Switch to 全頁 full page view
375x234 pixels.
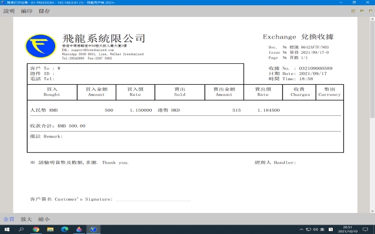coord(9,219)
